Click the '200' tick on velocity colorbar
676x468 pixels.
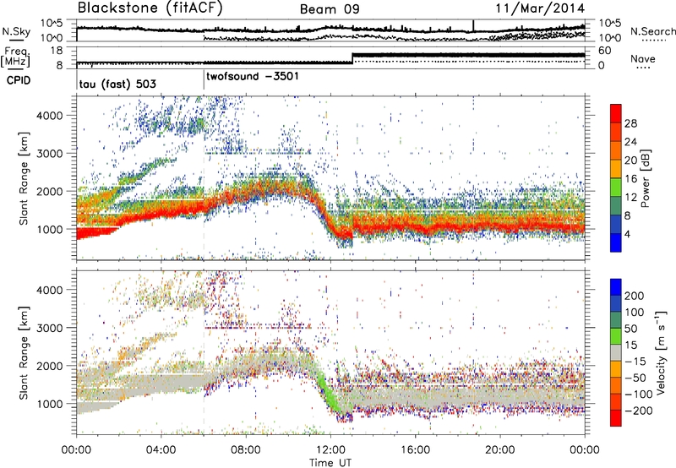pos(635,296)
